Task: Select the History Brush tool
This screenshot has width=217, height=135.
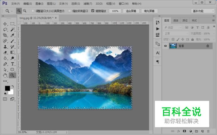Action: pos(12,47)
